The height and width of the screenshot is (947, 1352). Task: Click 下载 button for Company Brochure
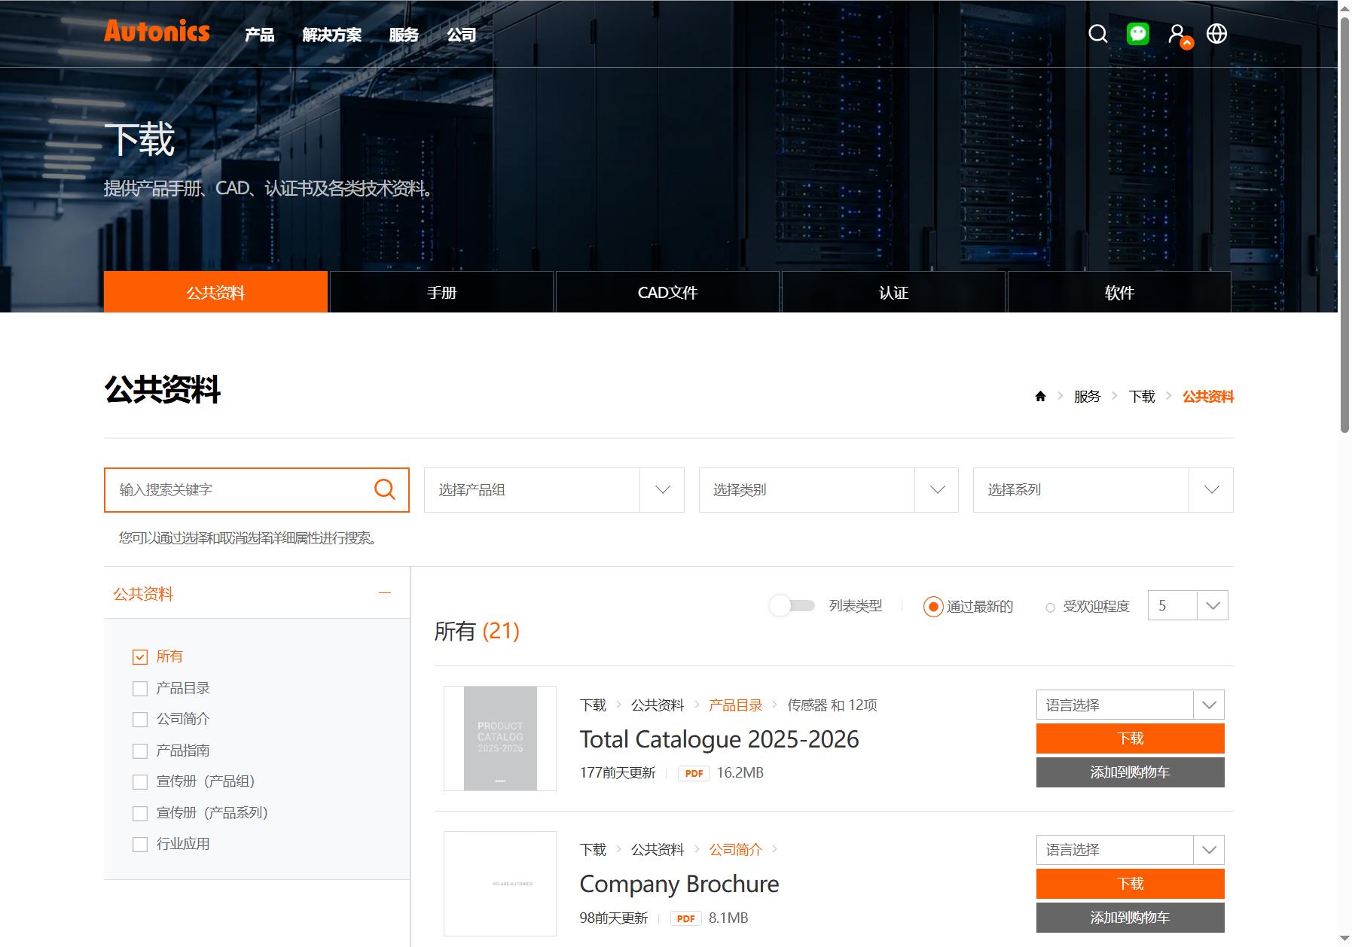(x=1131, y=884)
